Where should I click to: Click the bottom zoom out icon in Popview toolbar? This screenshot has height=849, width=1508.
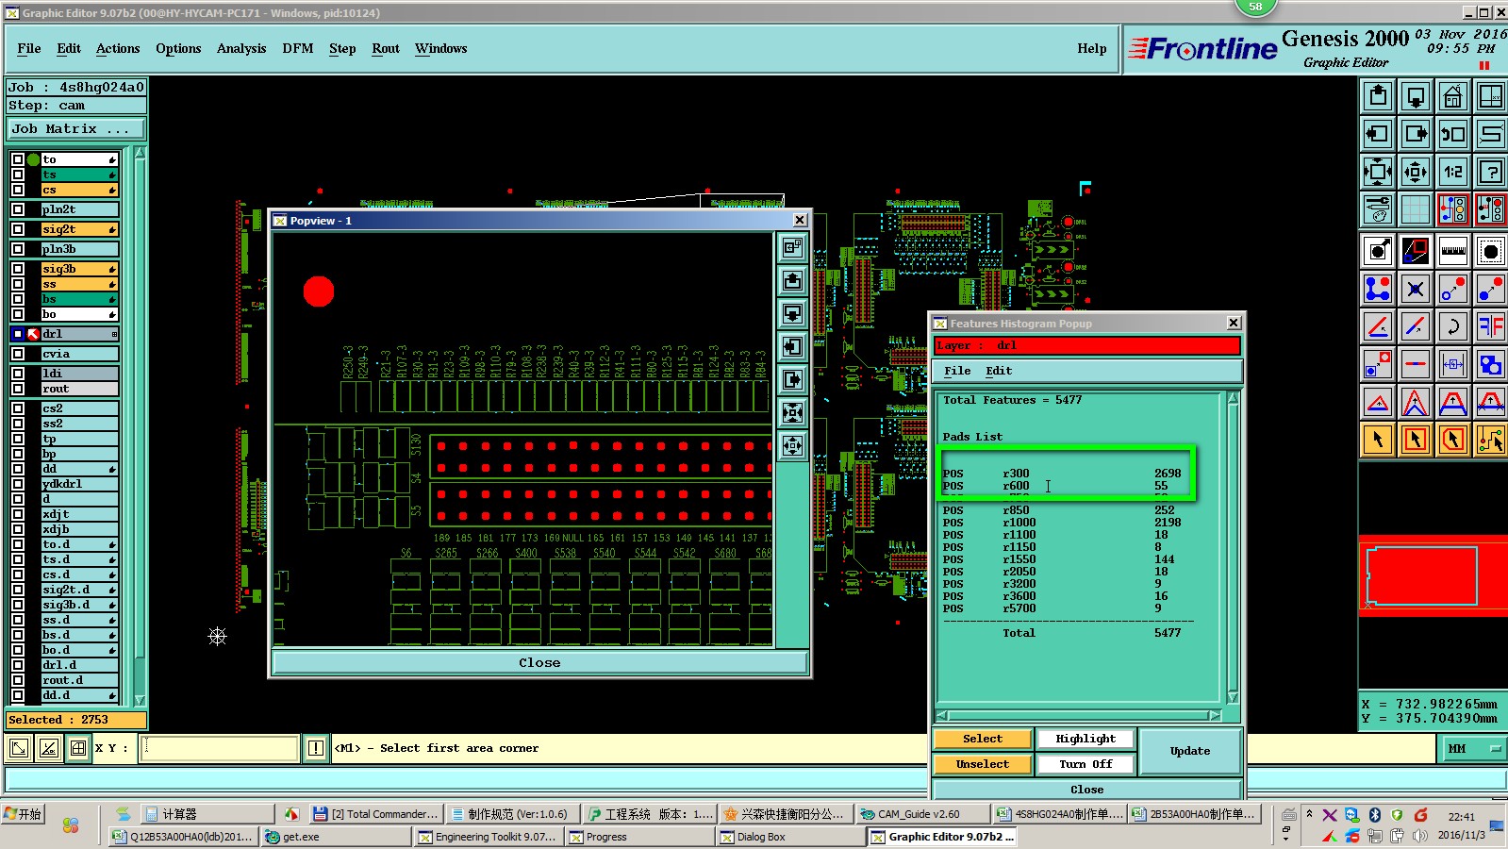tap(793, 445)
